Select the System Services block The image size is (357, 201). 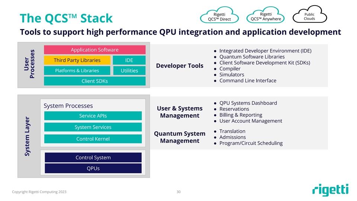pyautogui.click(x=93, y=127)
